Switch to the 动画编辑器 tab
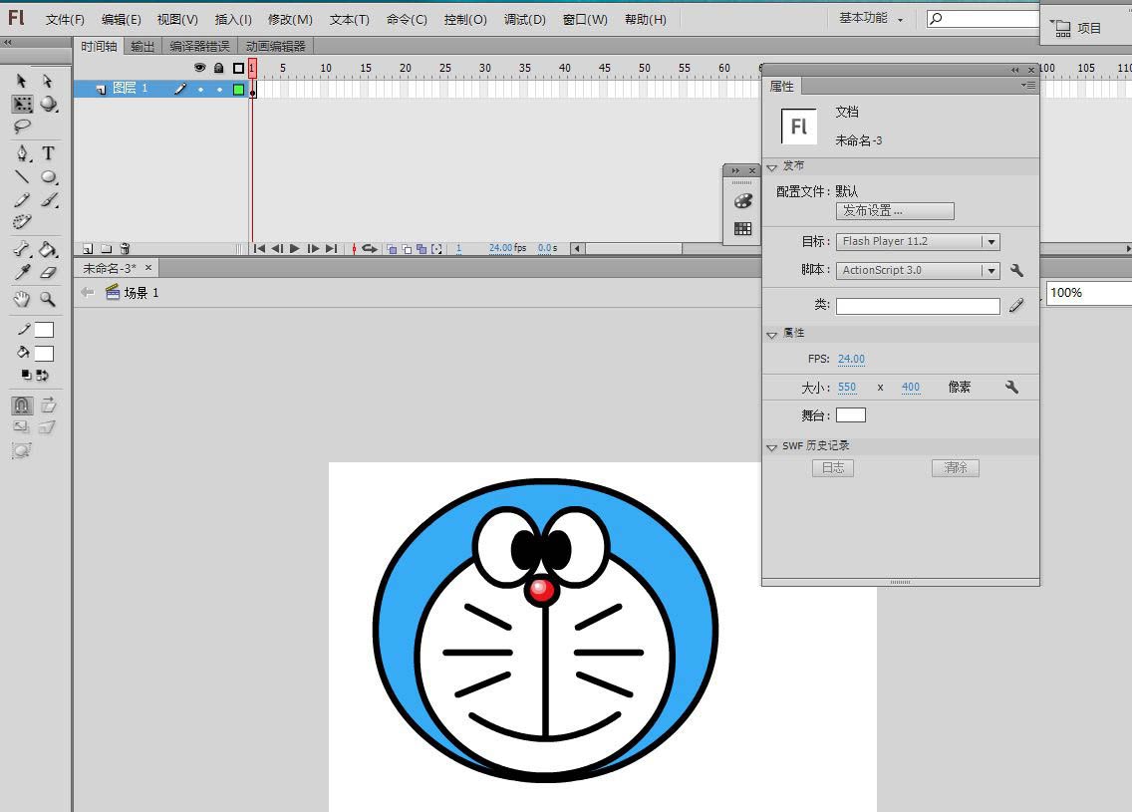The height and width of the screenshot is (812, 1132). 275,46
